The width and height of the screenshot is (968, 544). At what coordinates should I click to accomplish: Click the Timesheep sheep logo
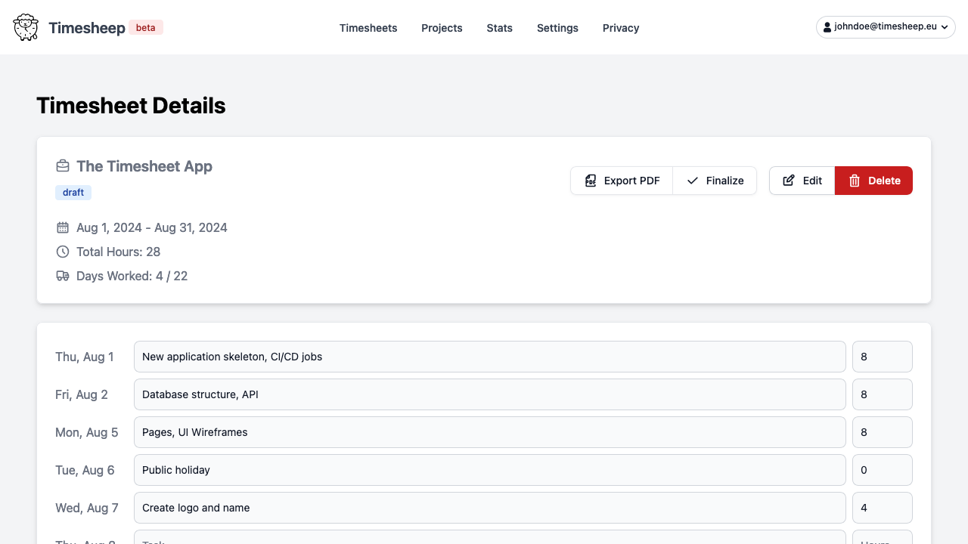click(26, 27)
